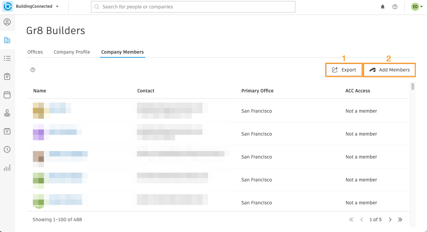Screen dimensions: 427x232
Task: Open the blank calendar icon in the sidebar
Action: click(x=7, y=95)
